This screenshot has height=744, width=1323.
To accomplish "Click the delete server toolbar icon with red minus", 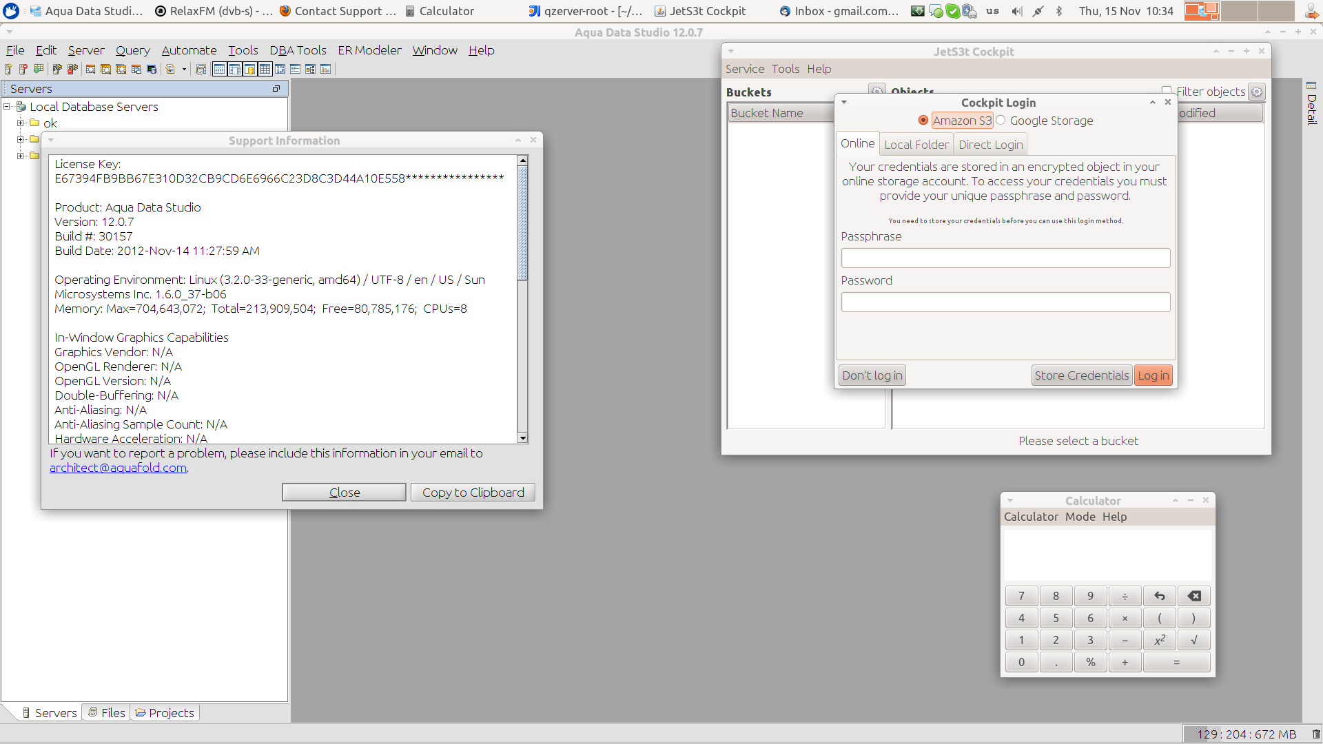I will coord(23,69).
